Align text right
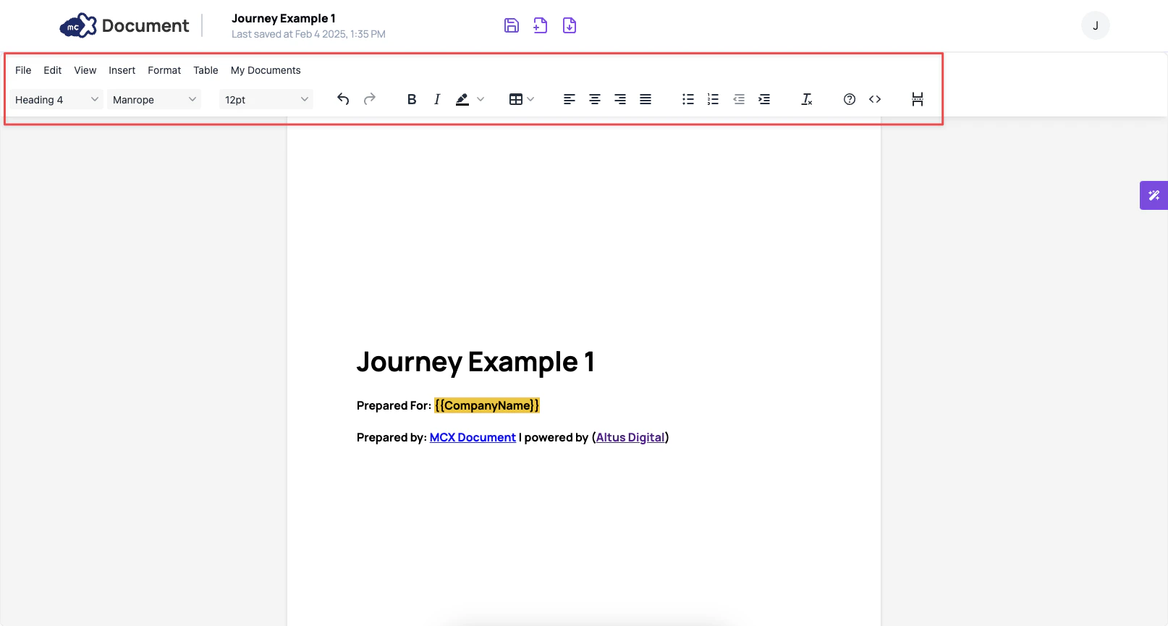The width and height of the screenshot is (1168, 626). [620, 99]
